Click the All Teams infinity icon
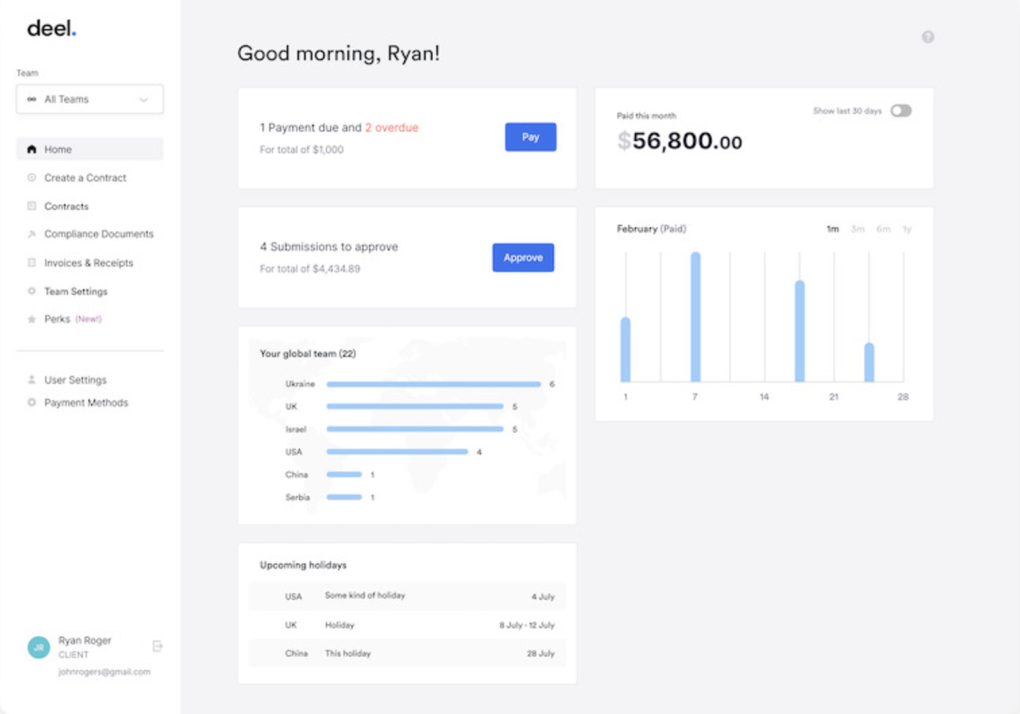 pyautogui.click(x=32, y=99)
